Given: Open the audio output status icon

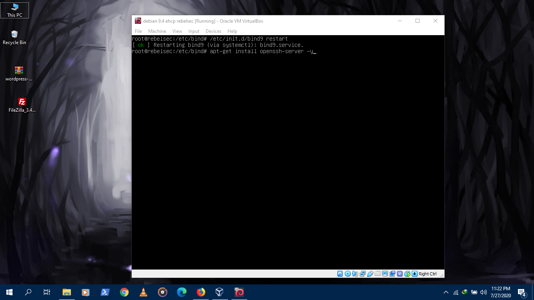Looking at the screenshot, I should coord(355,273).
